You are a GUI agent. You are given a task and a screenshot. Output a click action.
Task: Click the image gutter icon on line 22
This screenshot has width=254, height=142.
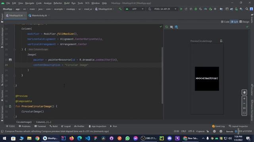pyautogui.click(x=10, y=60)
